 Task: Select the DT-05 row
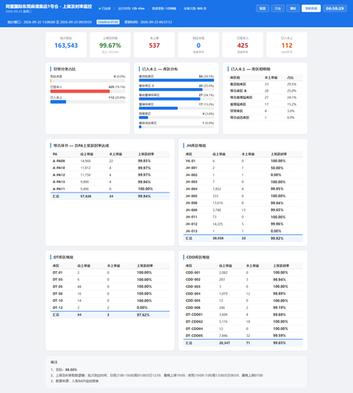pyautogui.click(x=110, y=287)
